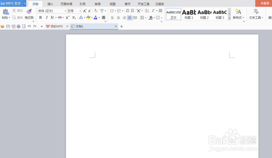Toggle superscript X² formatting

(x=68, y=17)
